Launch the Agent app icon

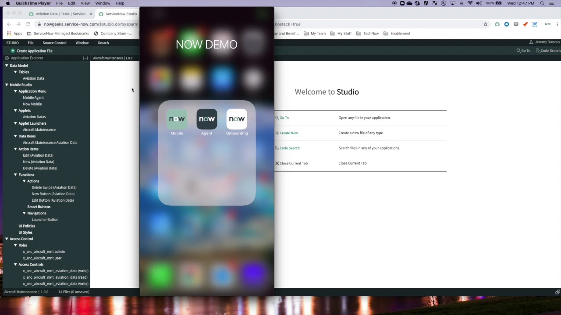(206, 119)
